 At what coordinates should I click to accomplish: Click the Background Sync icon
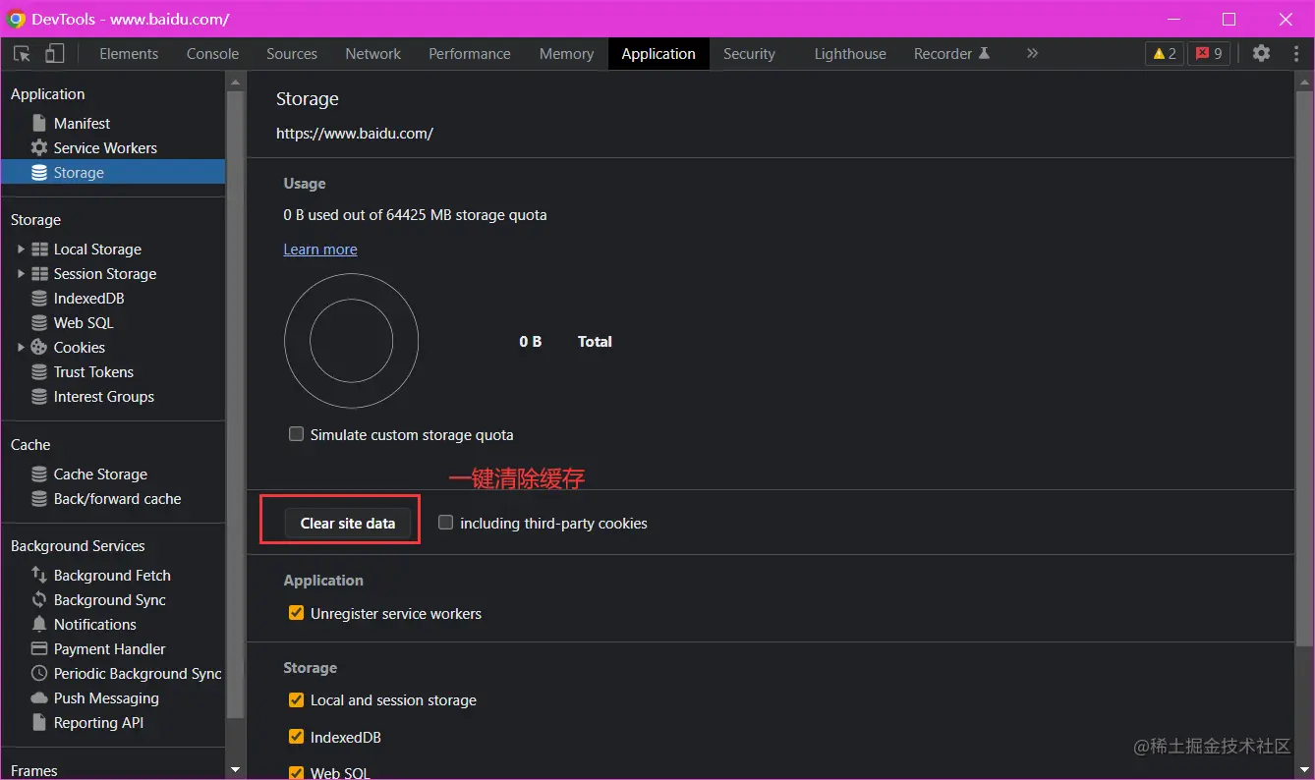coord(39,600)
